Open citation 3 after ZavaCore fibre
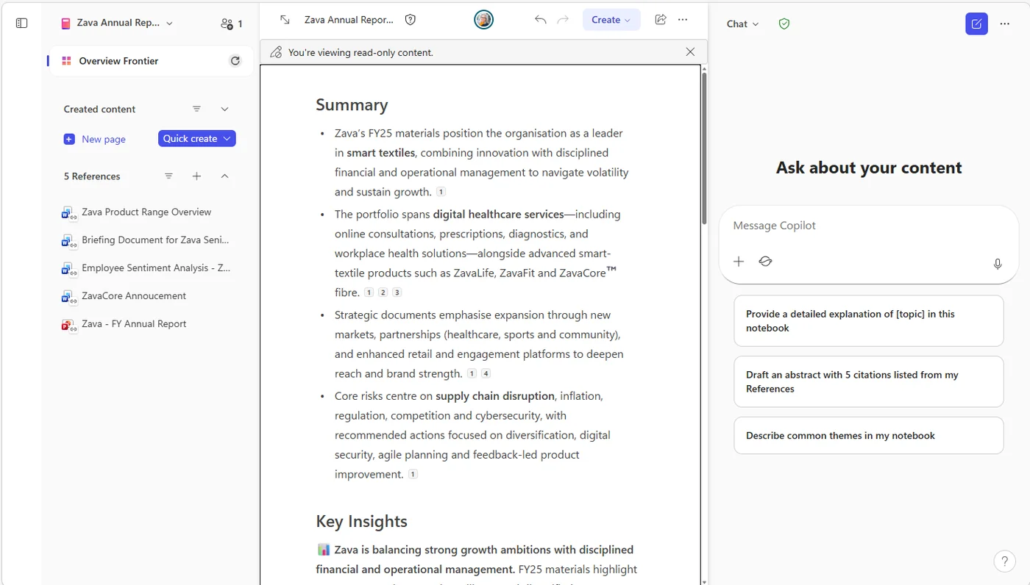Viewport: 1030px width, 585px height. [x=397, y=292]
